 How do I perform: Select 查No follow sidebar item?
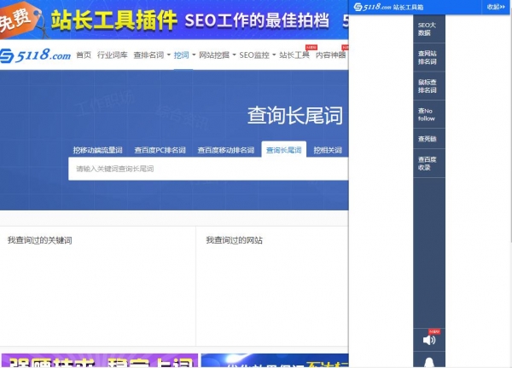click(x=429, y=114)
